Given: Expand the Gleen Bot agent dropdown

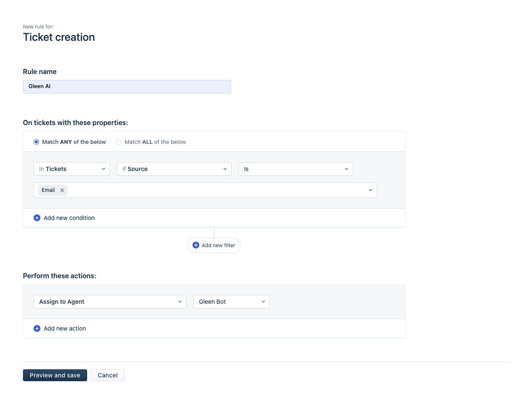Looking at the screenshot, I should coord(231,302).
